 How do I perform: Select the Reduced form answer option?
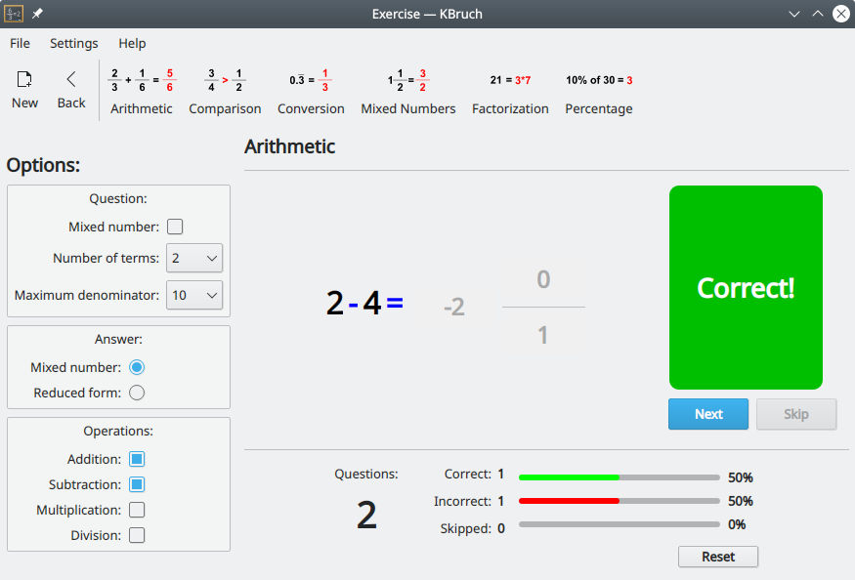pyautogui.click(x=137, y=393)
